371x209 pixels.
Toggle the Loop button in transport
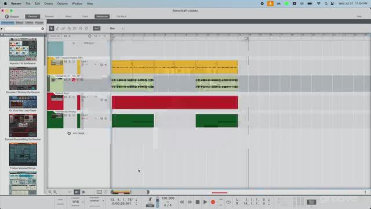[x=228, y=202]
